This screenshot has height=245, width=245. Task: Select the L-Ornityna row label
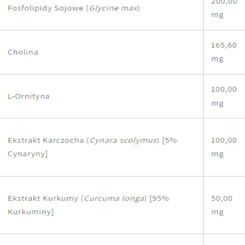coord(29,96)
